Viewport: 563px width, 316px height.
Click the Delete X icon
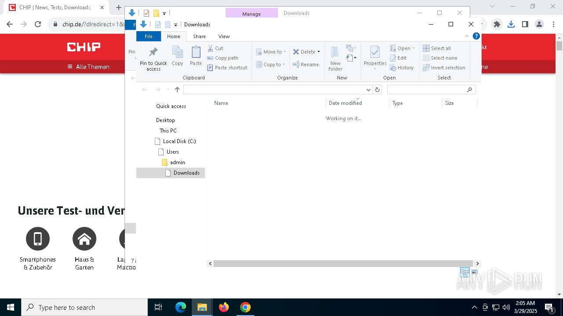[x=296, y=52]
